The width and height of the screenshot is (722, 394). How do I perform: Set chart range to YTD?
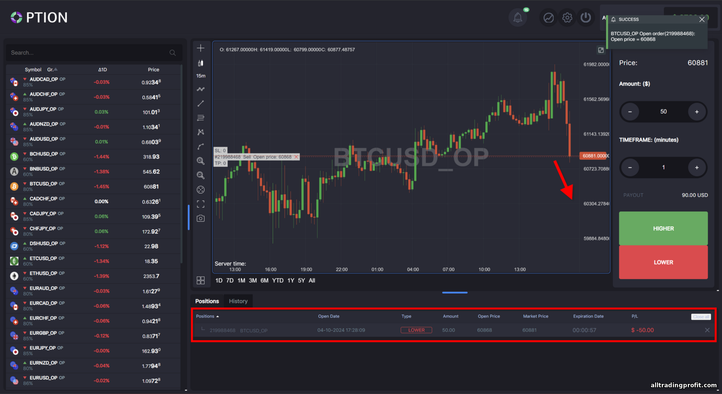[x=278, y=281]
